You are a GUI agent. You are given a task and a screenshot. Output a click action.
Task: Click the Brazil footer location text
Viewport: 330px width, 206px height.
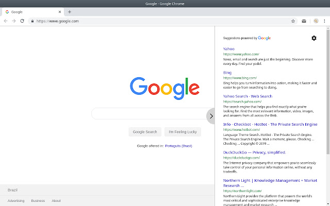(12, 190)
